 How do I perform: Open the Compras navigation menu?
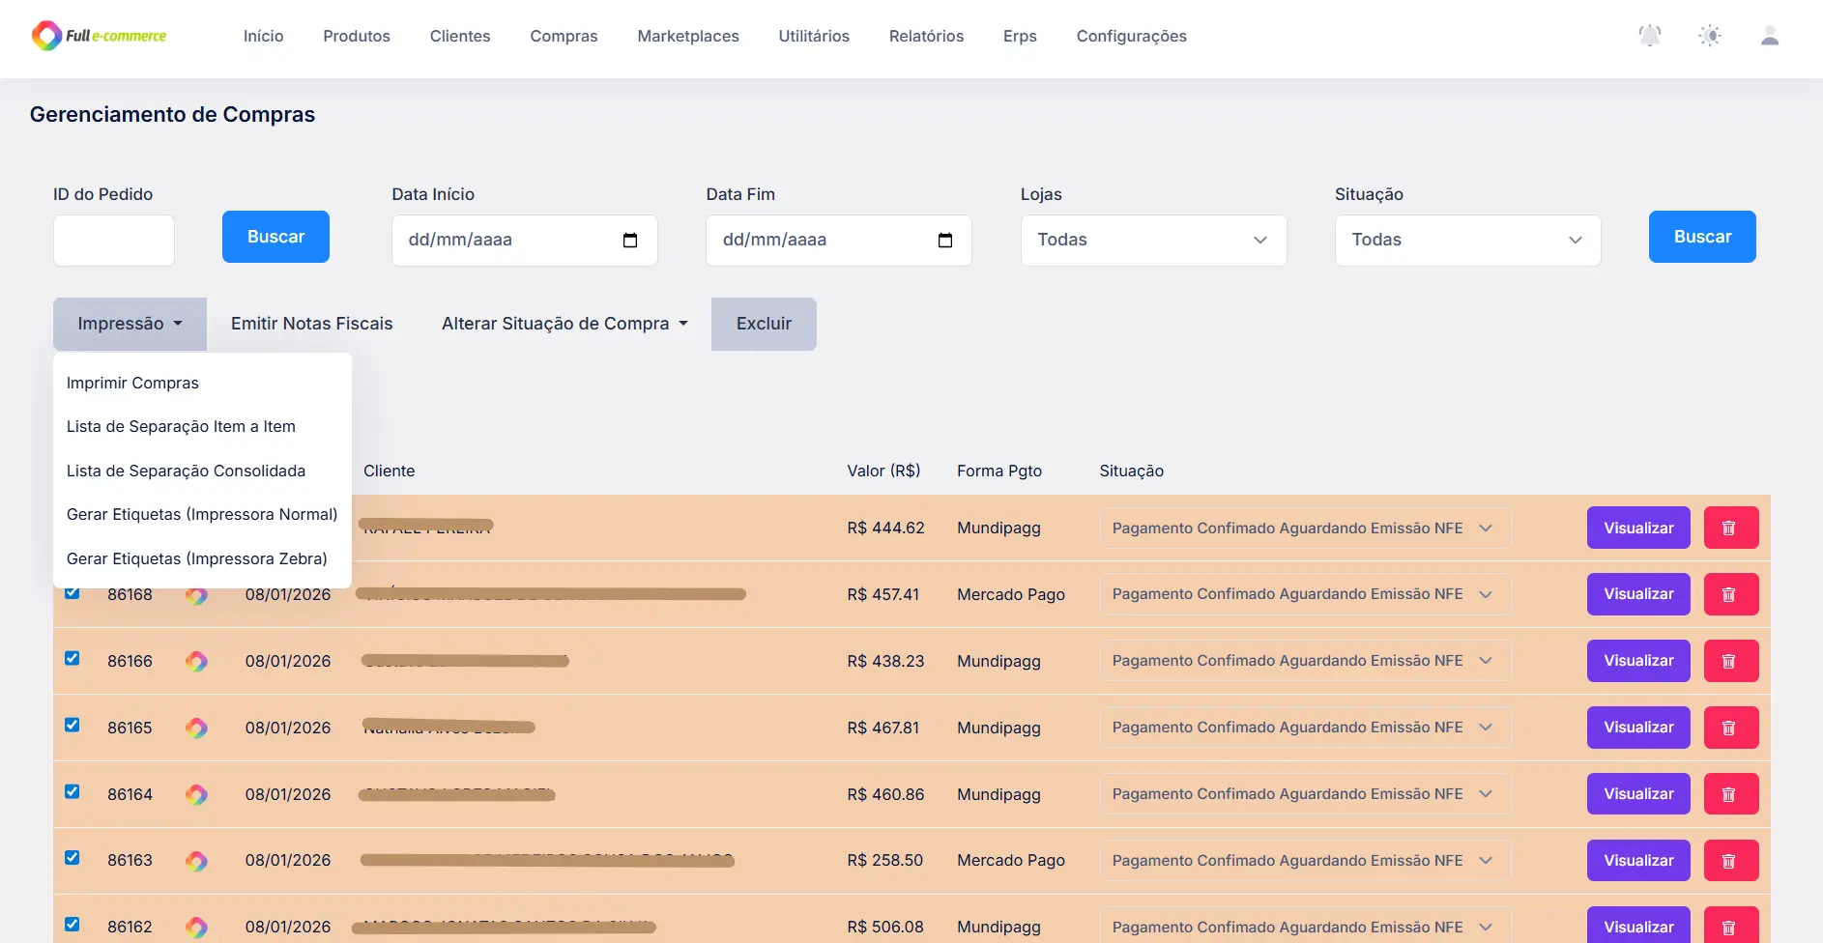point(564,36)
